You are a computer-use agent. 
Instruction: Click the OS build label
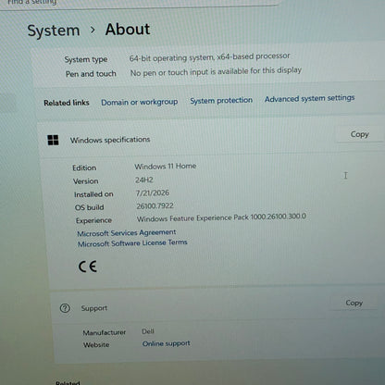tap(89, 207)
